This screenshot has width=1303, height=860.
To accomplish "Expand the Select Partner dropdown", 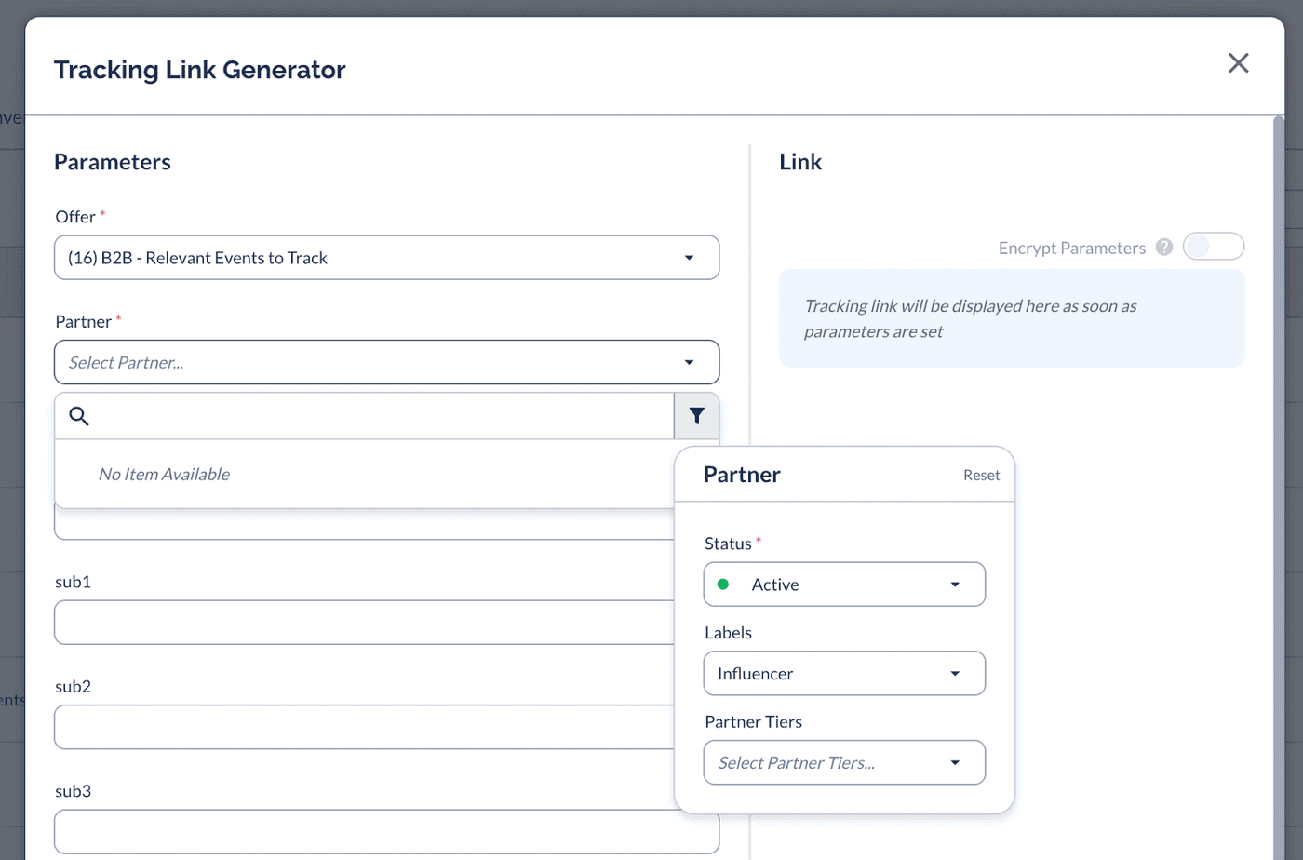I will tap(386, 362).
